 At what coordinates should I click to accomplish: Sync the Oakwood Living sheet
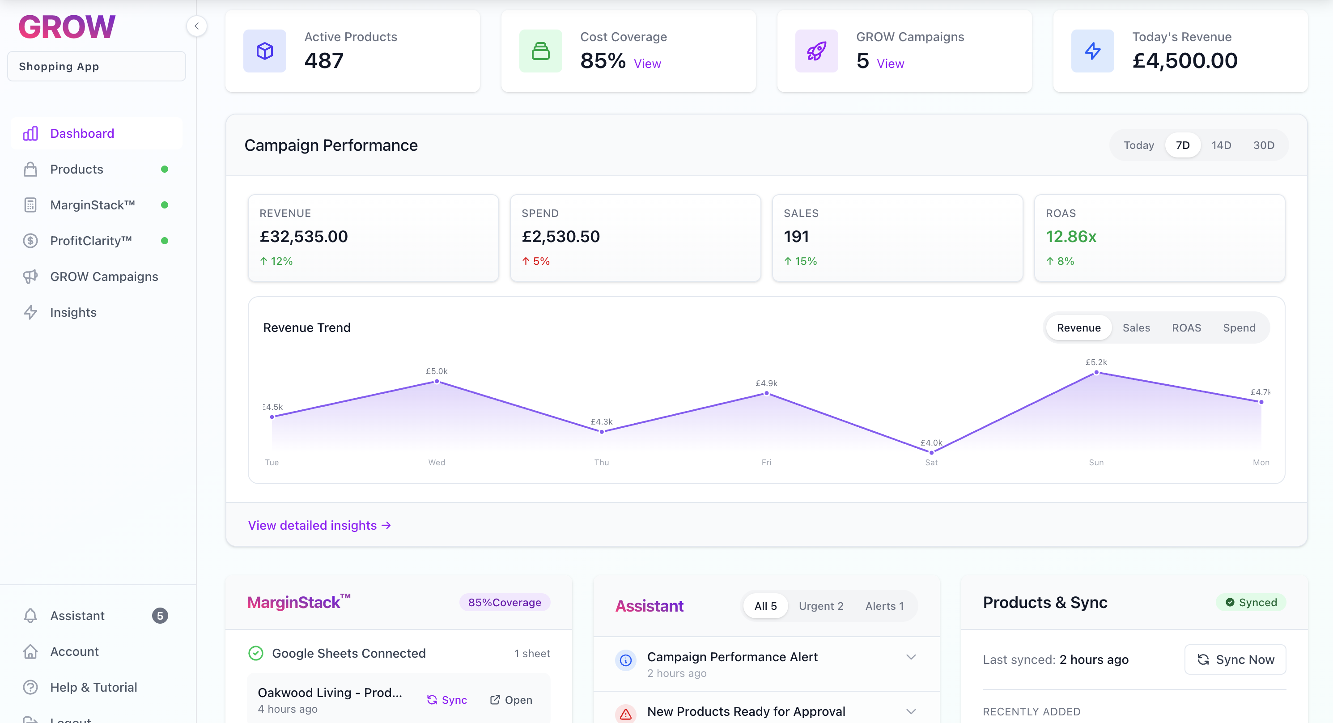[x=447, y=700]
